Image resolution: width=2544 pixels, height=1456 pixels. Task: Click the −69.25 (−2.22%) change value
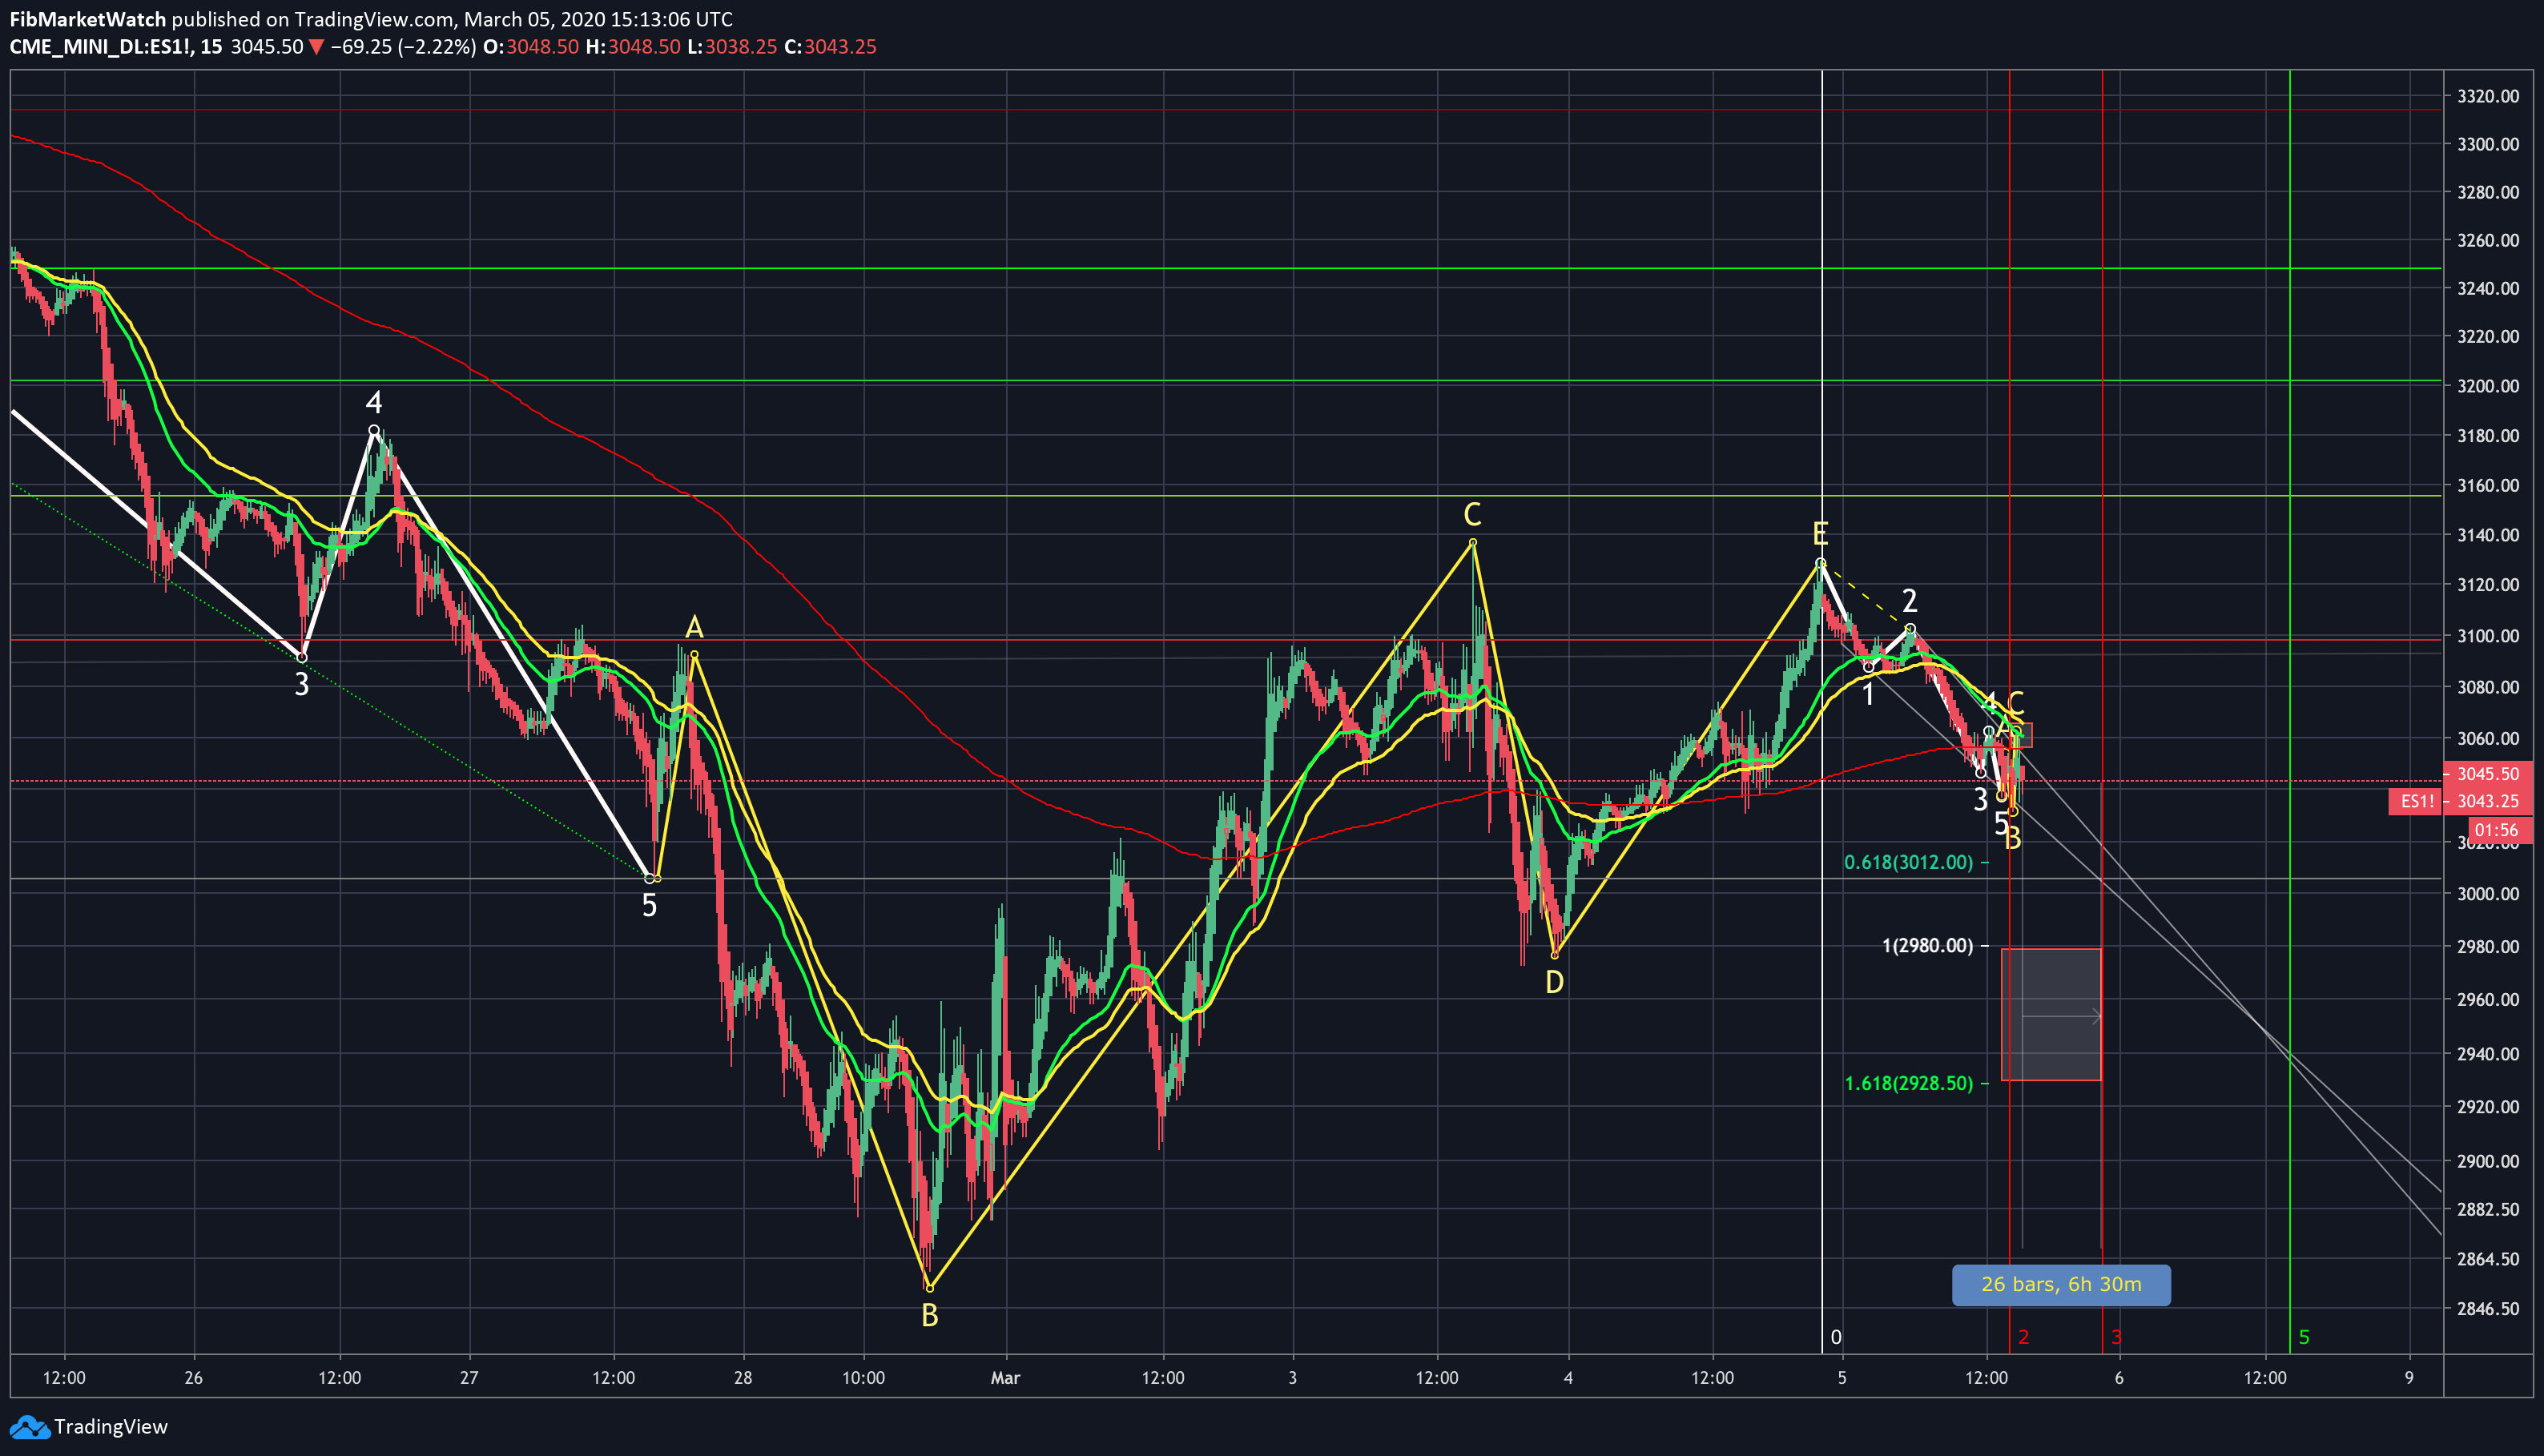point(403,47)
